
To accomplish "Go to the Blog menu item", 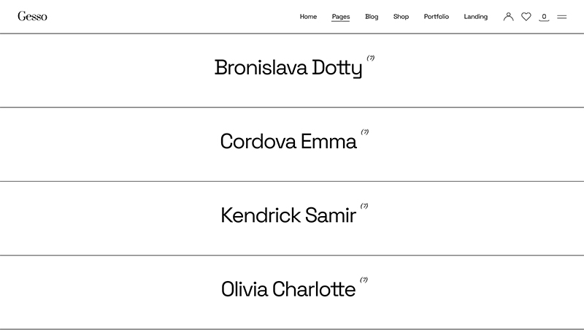I will [372, 17].
